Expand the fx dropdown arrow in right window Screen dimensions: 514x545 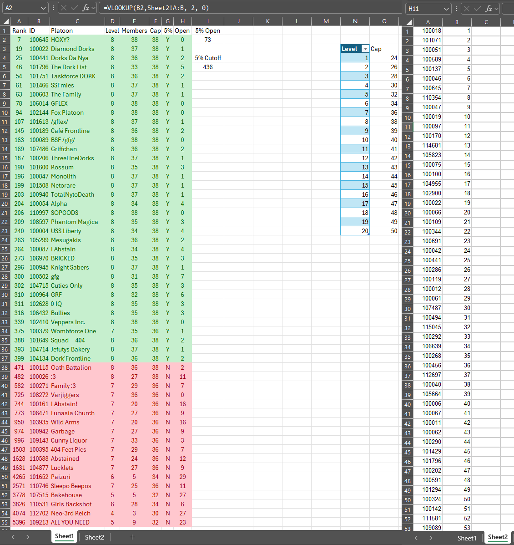pos(497,8)
